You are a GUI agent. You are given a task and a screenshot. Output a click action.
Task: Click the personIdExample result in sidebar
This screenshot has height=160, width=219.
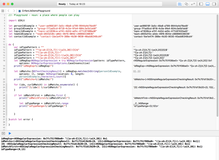tap(161, 26)
